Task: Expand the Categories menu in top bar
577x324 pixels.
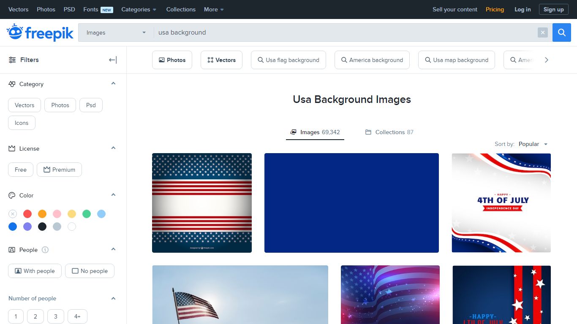Action: [139, 9]
